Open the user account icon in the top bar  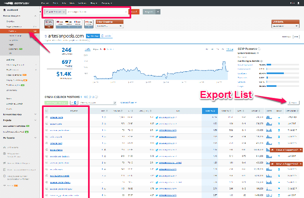click(x=298, y=3)
